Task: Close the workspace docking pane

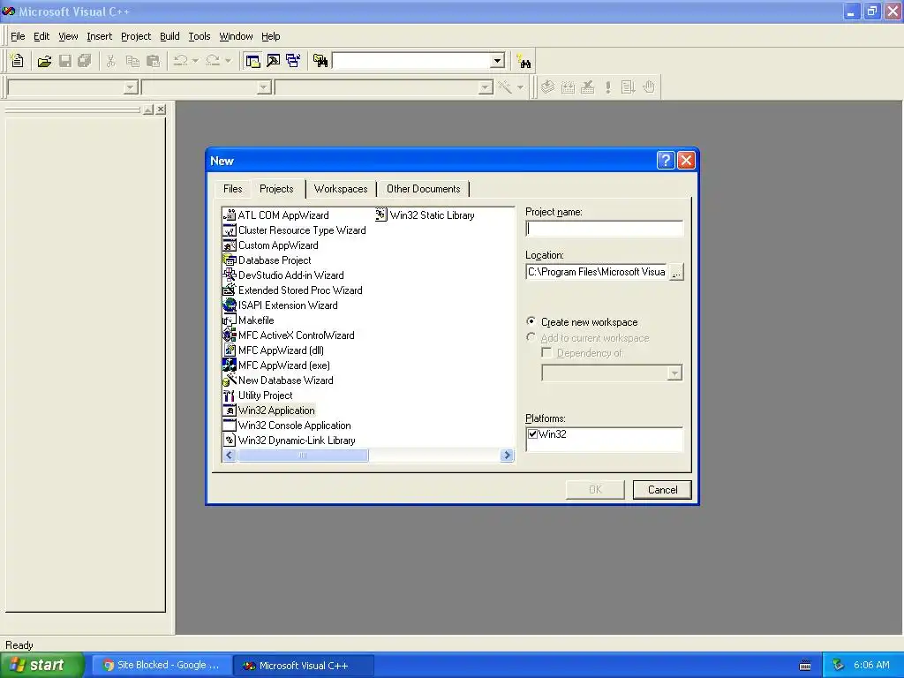Action: pyautogui.click(x=161, y=109)
